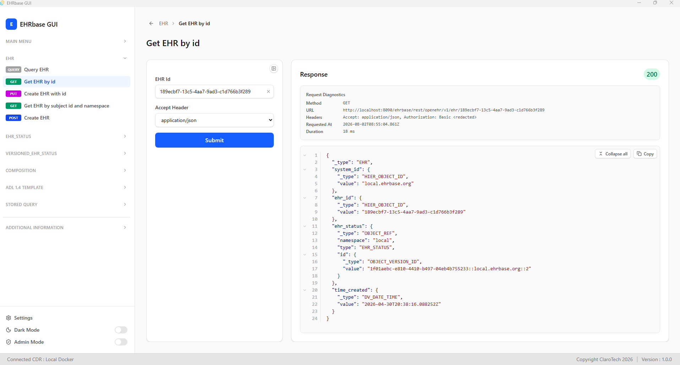Viewport: 680px width, 365px height.
Task: Click the Settings gear icon
Action: (x=9, y=318)
